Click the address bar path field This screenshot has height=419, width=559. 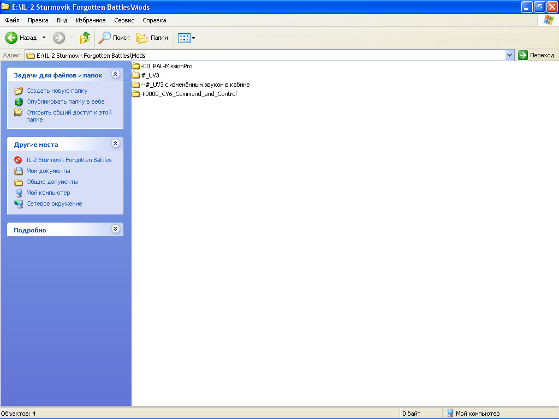point(265,55)
